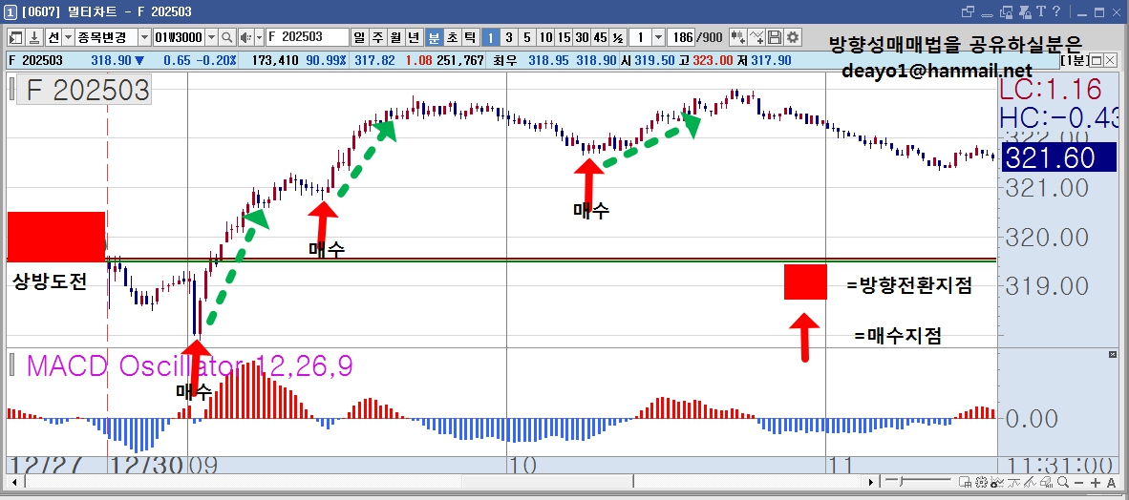Screen dimensions: 1129x500
Task: Click the high price 323.00 value
Action: click(x=713, y=60)
